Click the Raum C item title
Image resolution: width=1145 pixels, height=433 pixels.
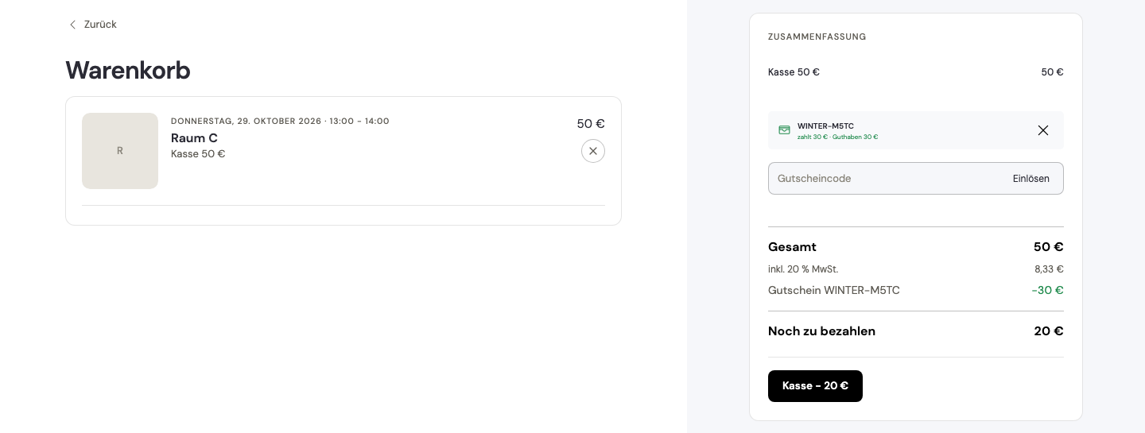coord(194,138)
